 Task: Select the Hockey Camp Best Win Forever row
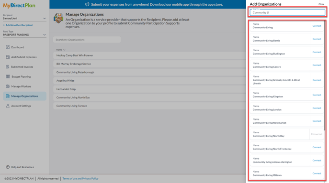coord(149,55)
